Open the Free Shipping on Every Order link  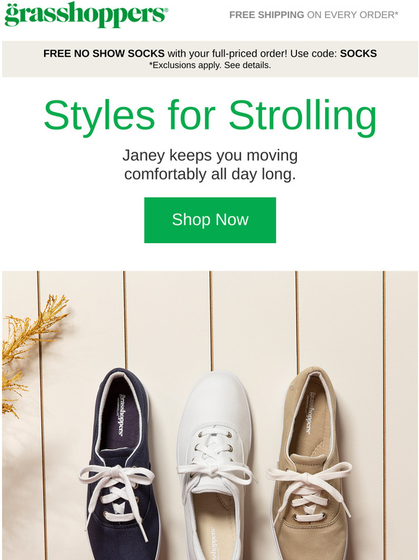click(x=314, y=15)
